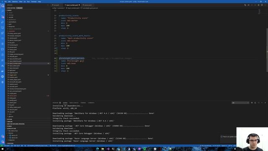
Task: Open the editor More Actions ellipsis
Action: pyautogui.click(x=265, y=5)
